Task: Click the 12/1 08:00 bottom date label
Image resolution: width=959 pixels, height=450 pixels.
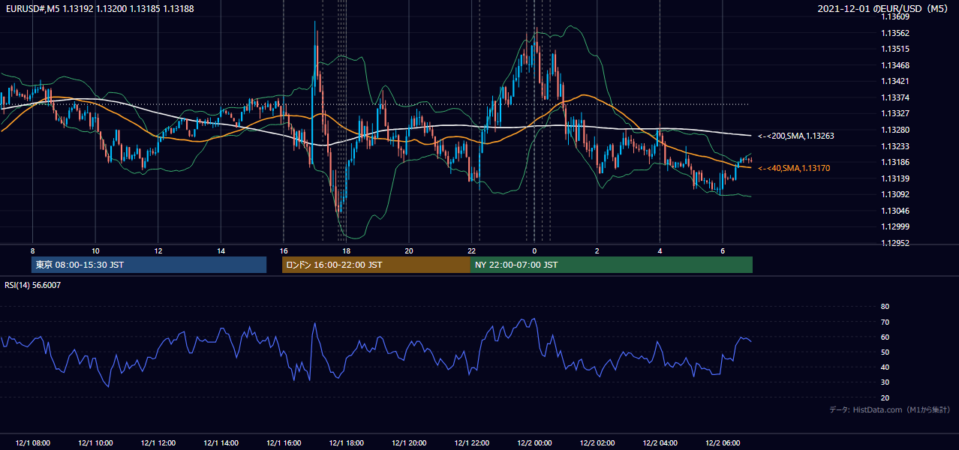Action: (x=32, y=442)
